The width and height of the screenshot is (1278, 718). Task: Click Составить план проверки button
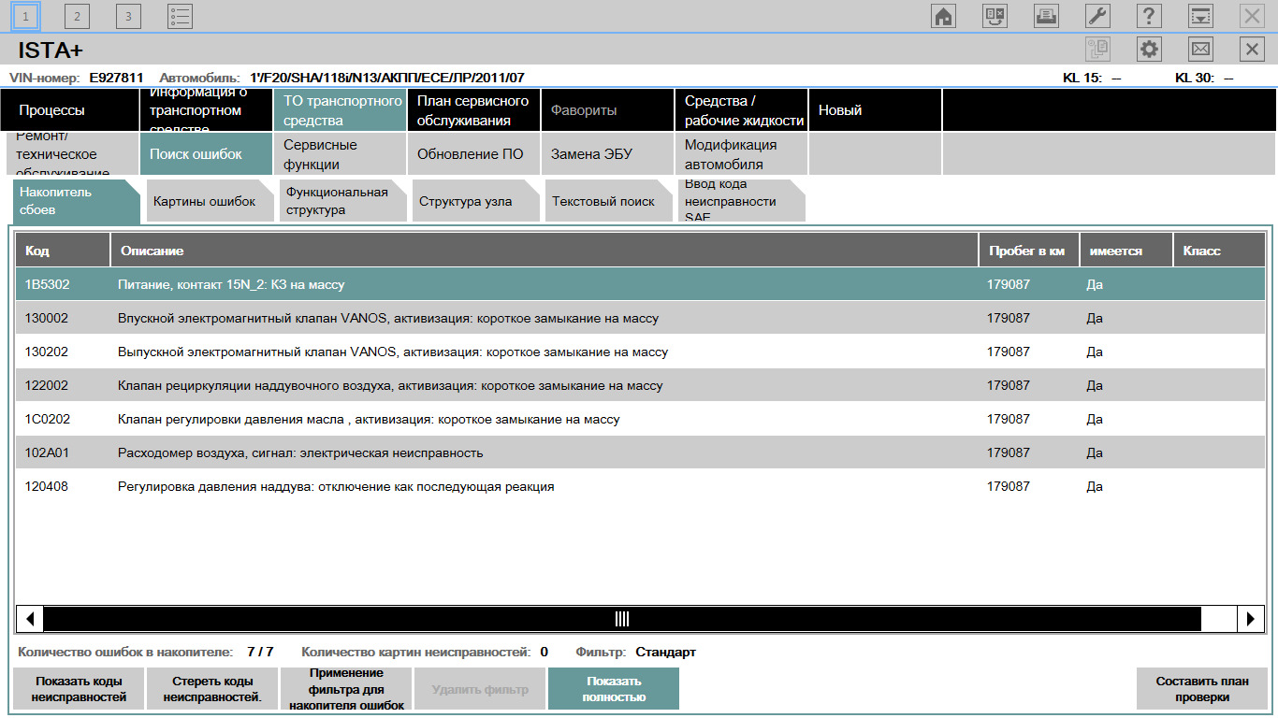click(1202, 690)
